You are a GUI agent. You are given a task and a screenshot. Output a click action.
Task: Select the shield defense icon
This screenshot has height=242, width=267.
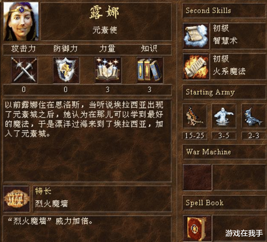point(66,70)
